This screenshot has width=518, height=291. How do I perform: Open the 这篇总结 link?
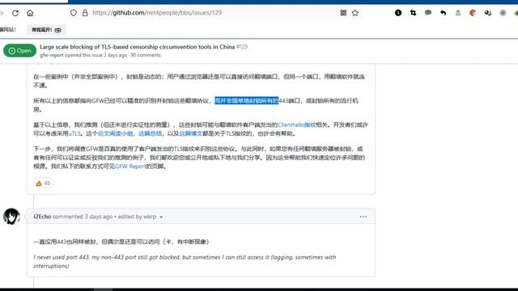pos(150,133)
